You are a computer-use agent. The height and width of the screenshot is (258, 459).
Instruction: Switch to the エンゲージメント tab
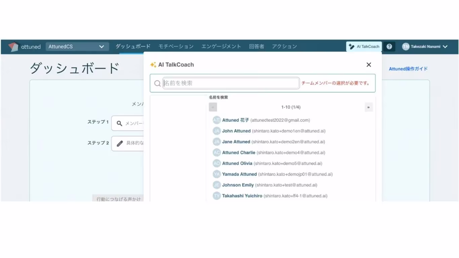(221, 46)
